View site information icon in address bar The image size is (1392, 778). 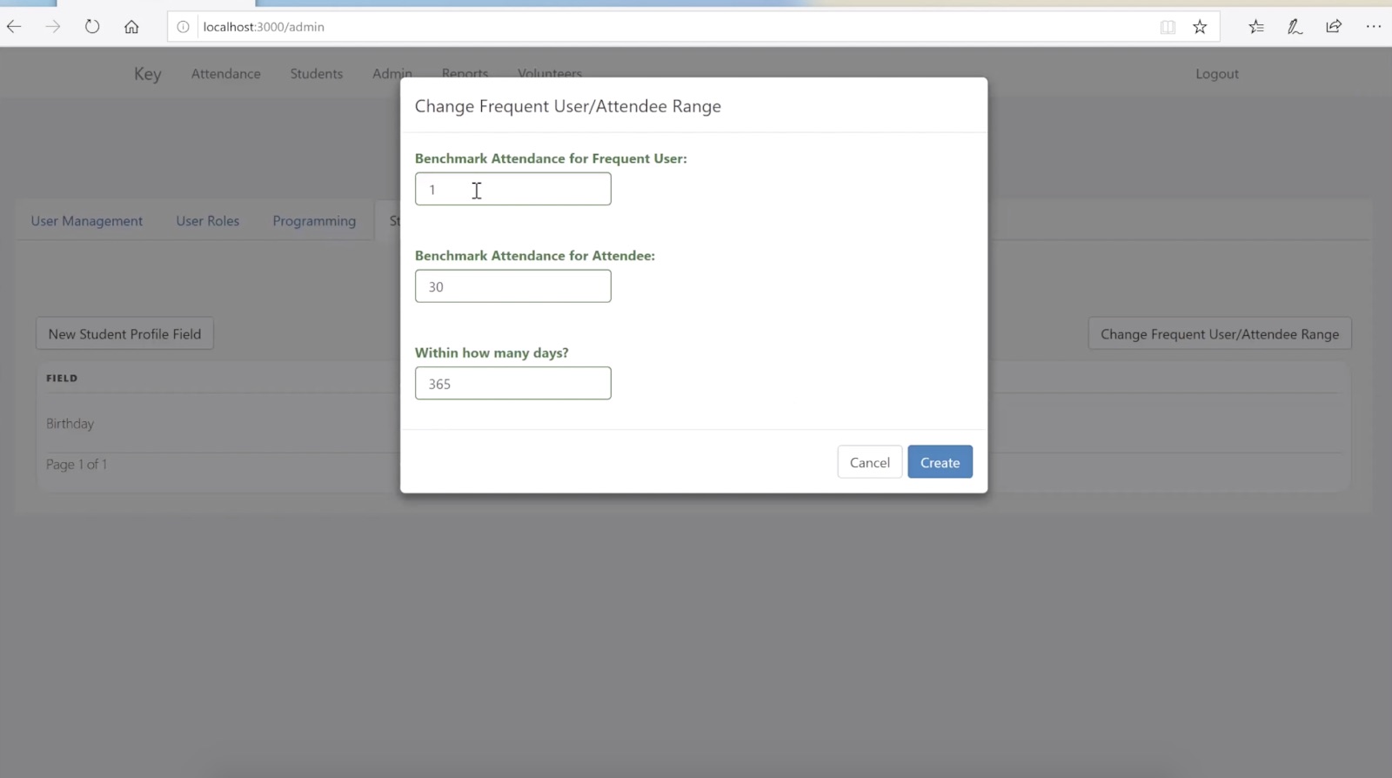(x=184, y=27)
